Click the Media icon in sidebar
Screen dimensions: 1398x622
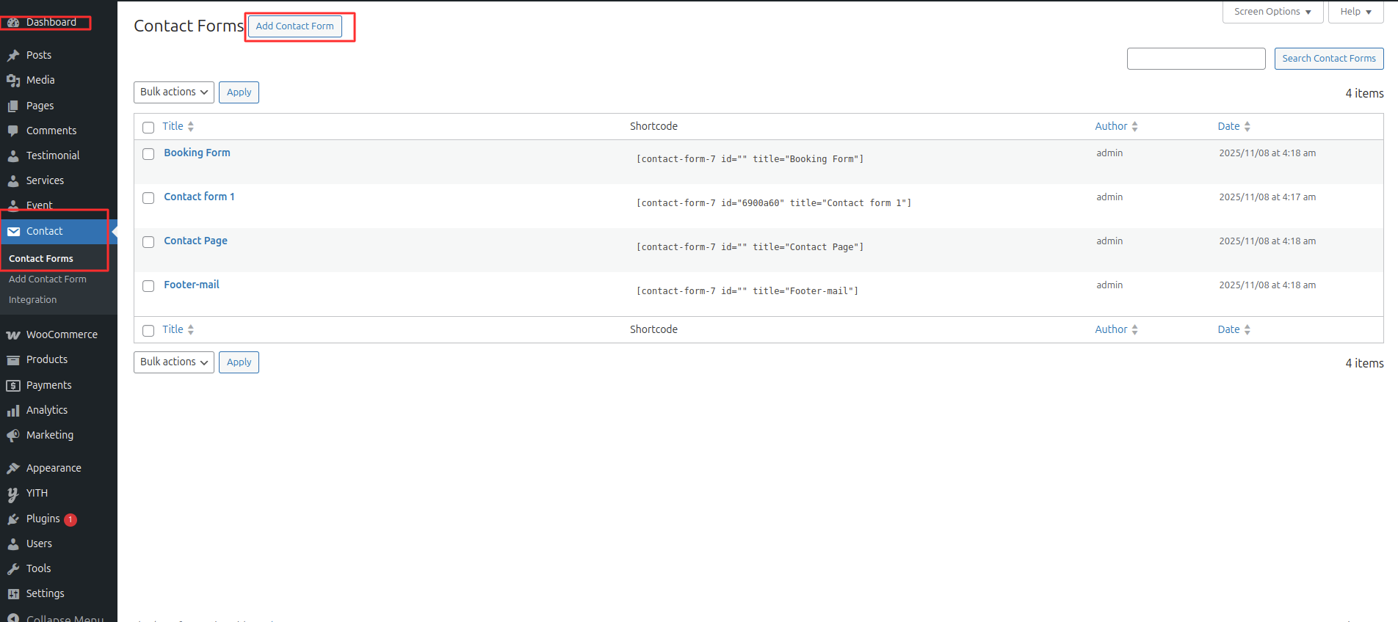[13, 80]
